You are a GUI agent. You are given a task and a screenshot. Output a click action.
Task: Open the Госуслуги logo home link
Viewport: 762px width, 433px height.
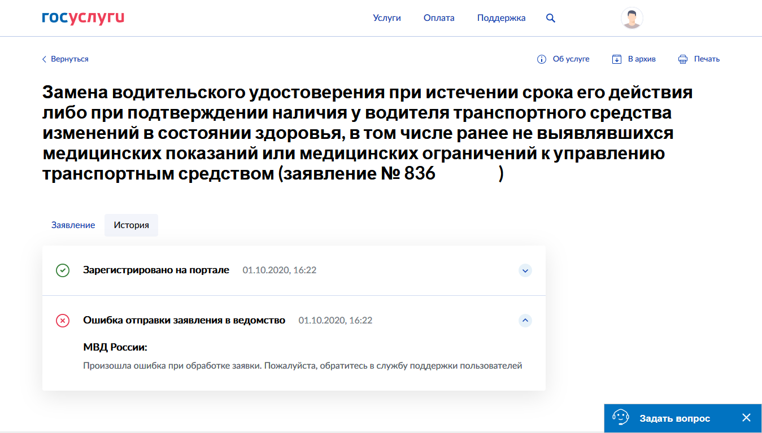[83, 18]
